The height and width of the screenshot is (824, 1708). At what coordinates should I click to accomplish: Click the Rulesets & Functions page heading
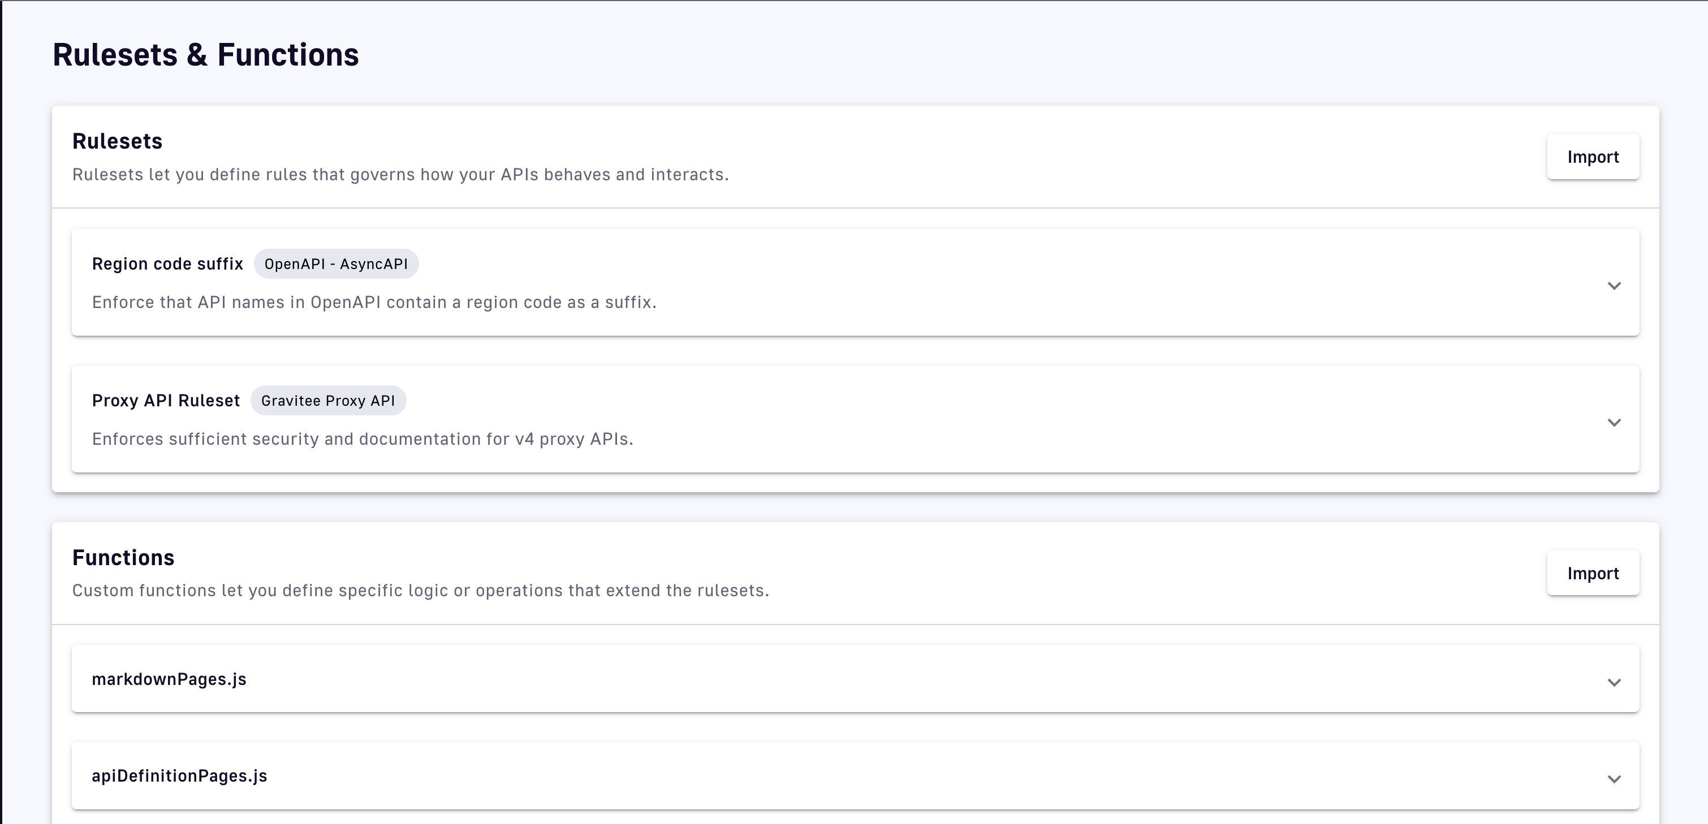(205, 54)
